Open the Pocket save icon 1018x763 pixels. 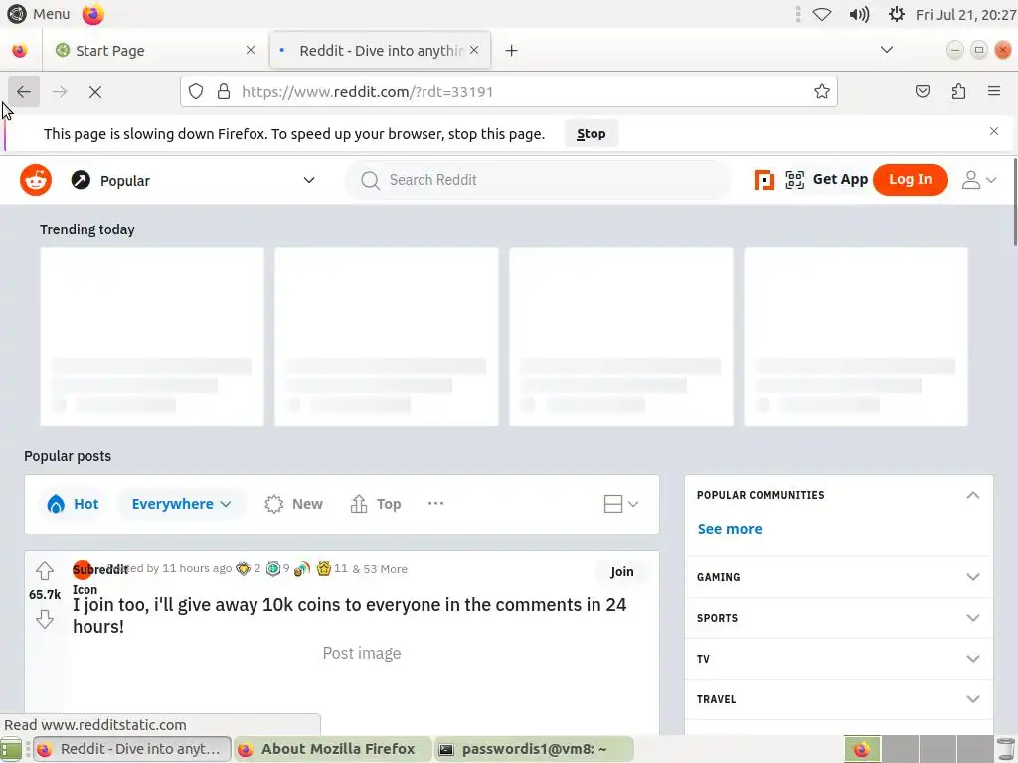click(x=922, y=91)
